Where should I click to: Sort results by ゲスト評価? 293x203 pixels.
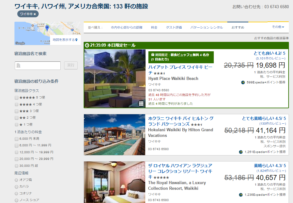[174, 27]
